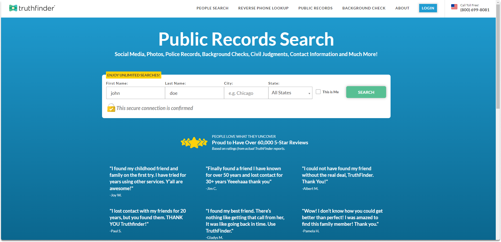Click the five-star reviews icon
Image resolution: width=501 pixels, height=242 pixels.
[x=194, y=143]
